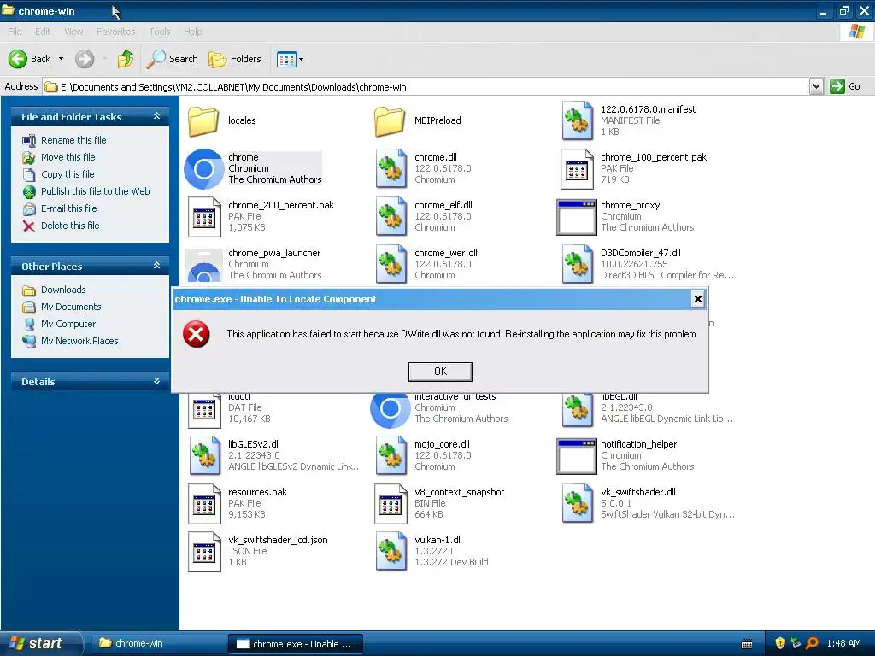Open the Tools menu
Viewport: 875px width, 656px height.
click(160, 32)
